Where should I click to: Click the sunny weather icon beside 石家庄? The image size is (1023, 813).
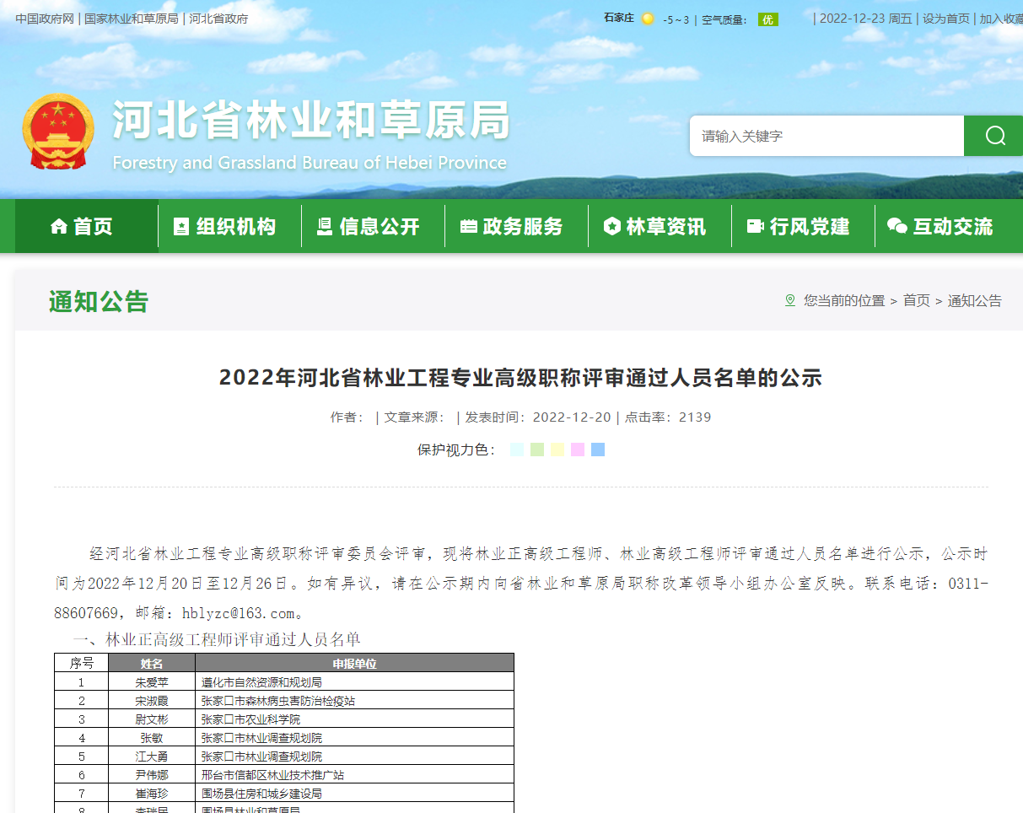647,18
